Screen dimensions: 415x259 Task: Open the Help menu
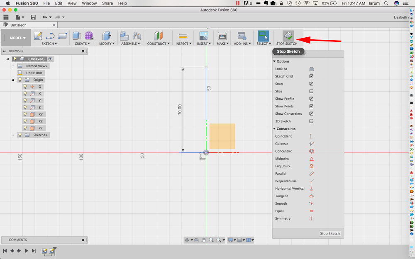tap(122, 3)
